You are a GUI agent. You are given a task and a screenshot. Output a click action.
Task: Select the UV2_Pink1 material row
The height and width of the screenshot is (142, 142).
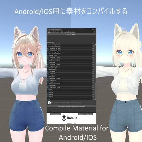click(x=70, y=85)
